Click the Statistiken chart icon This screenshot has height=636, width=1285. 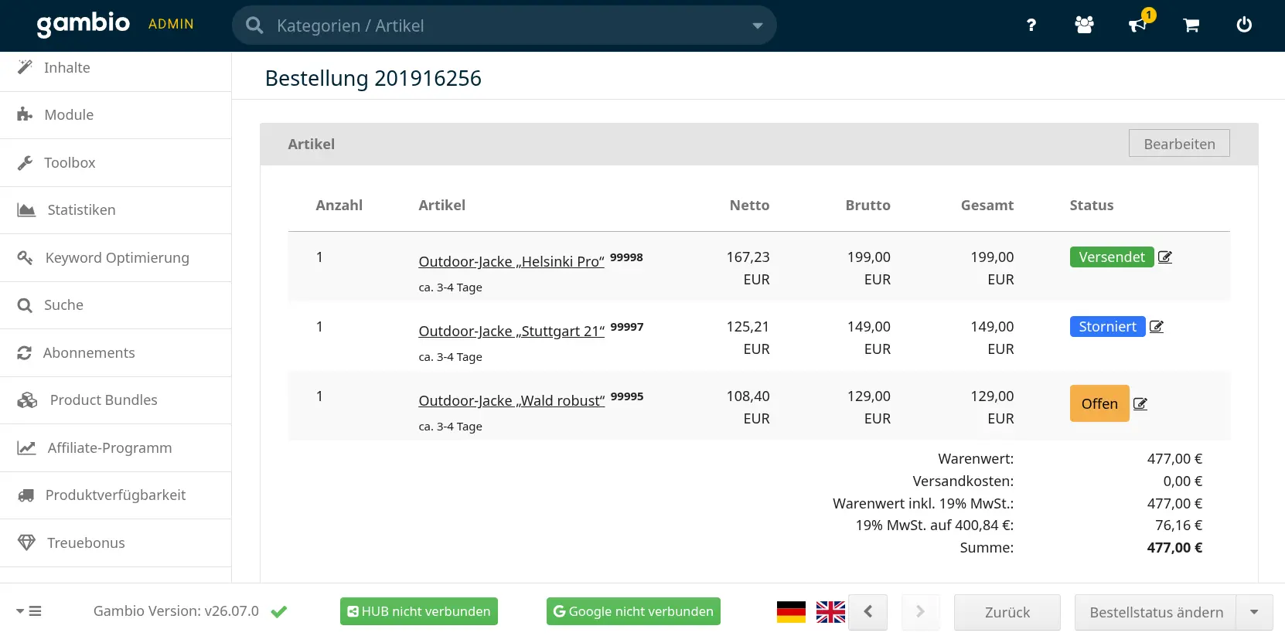point(26,210)
